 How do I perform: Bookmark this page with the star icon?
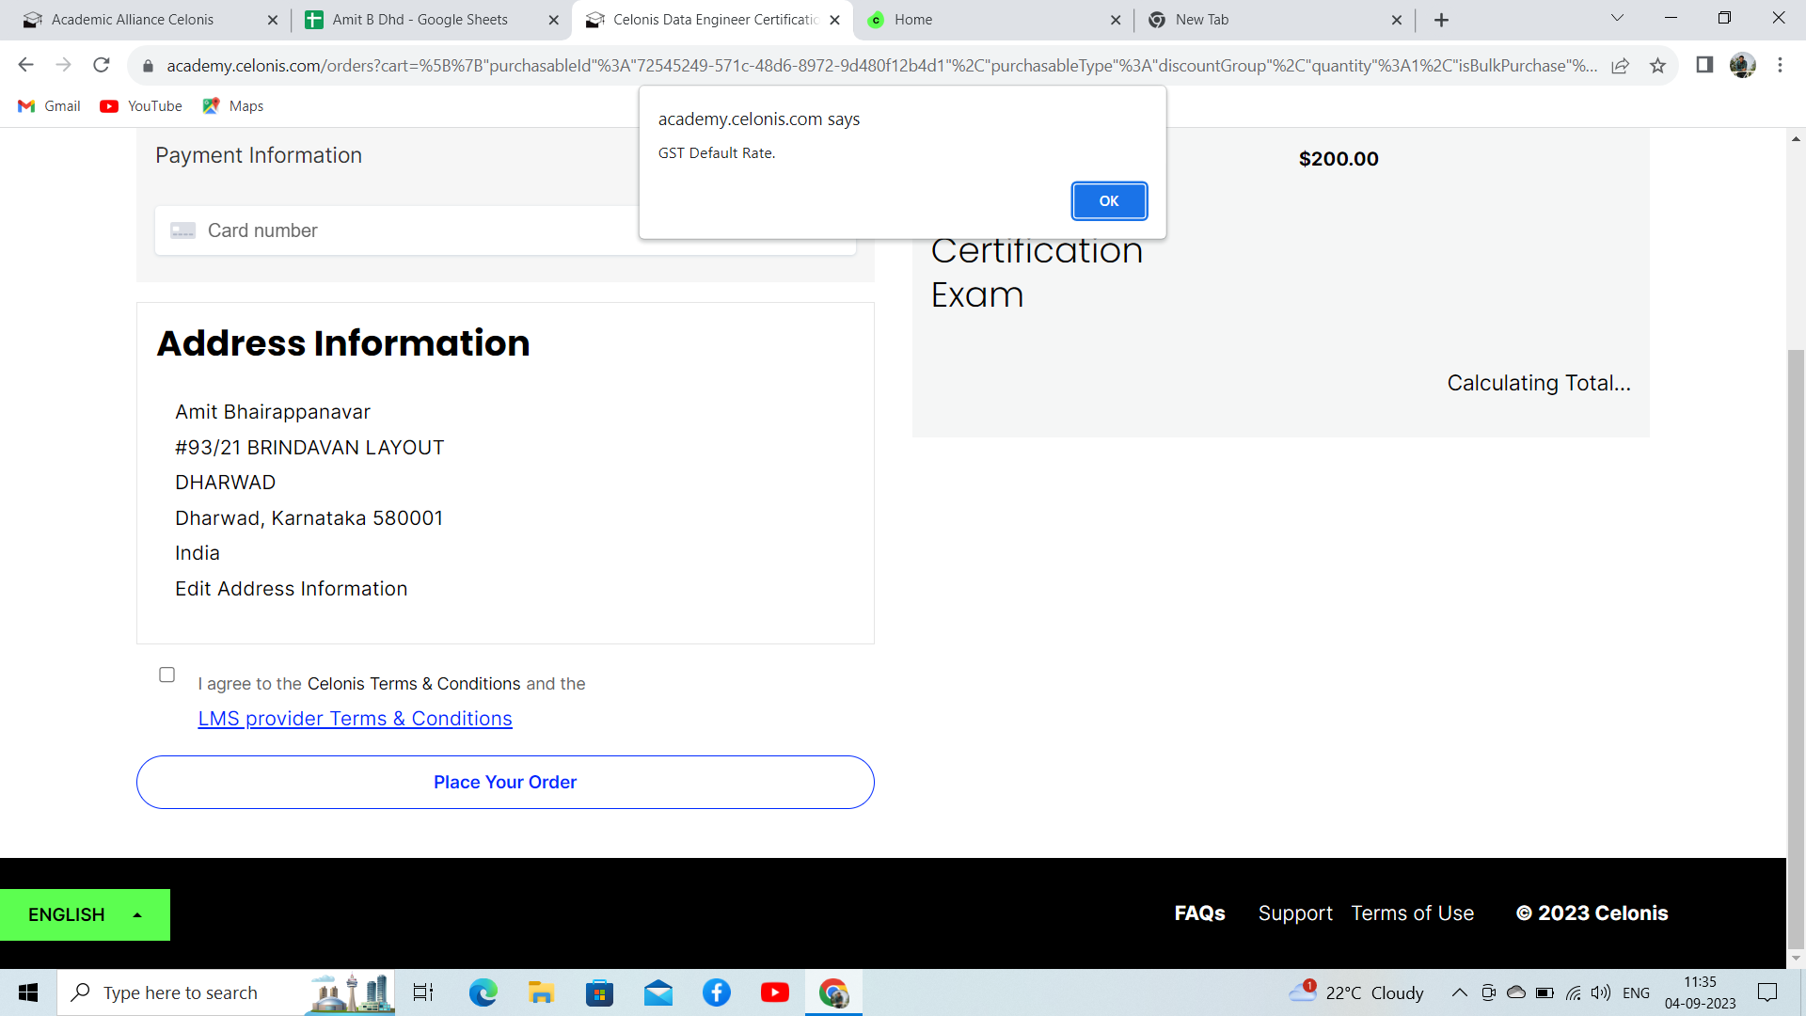coord(1657,66)
